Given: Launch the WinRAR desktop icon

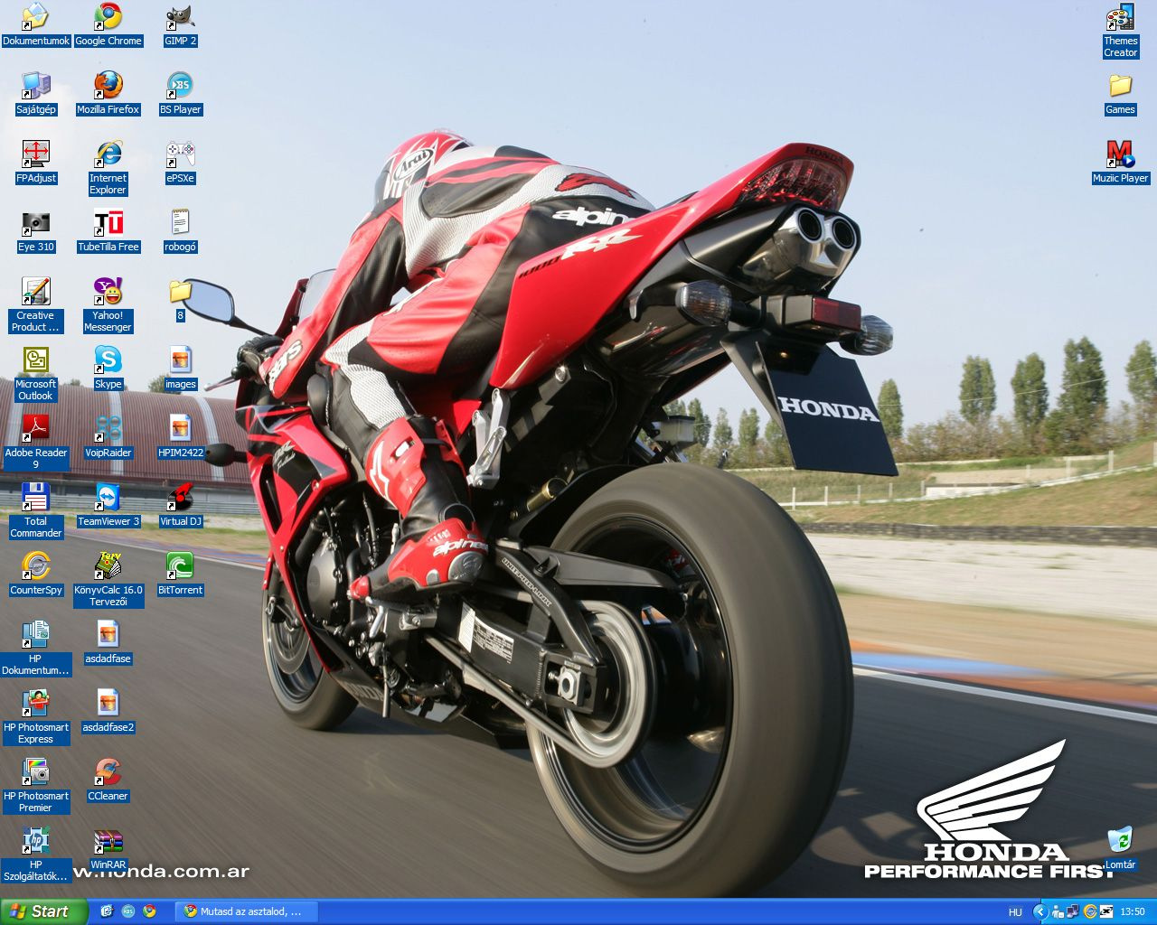Looking at the screenshot, I should [108, 849].
